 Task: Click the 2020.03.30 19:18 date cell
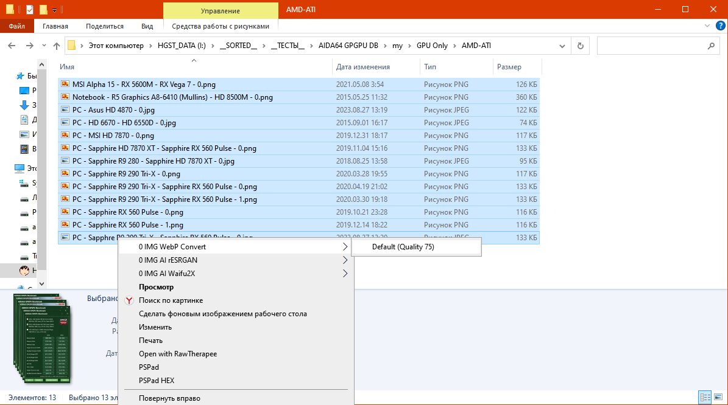(362, 199)
